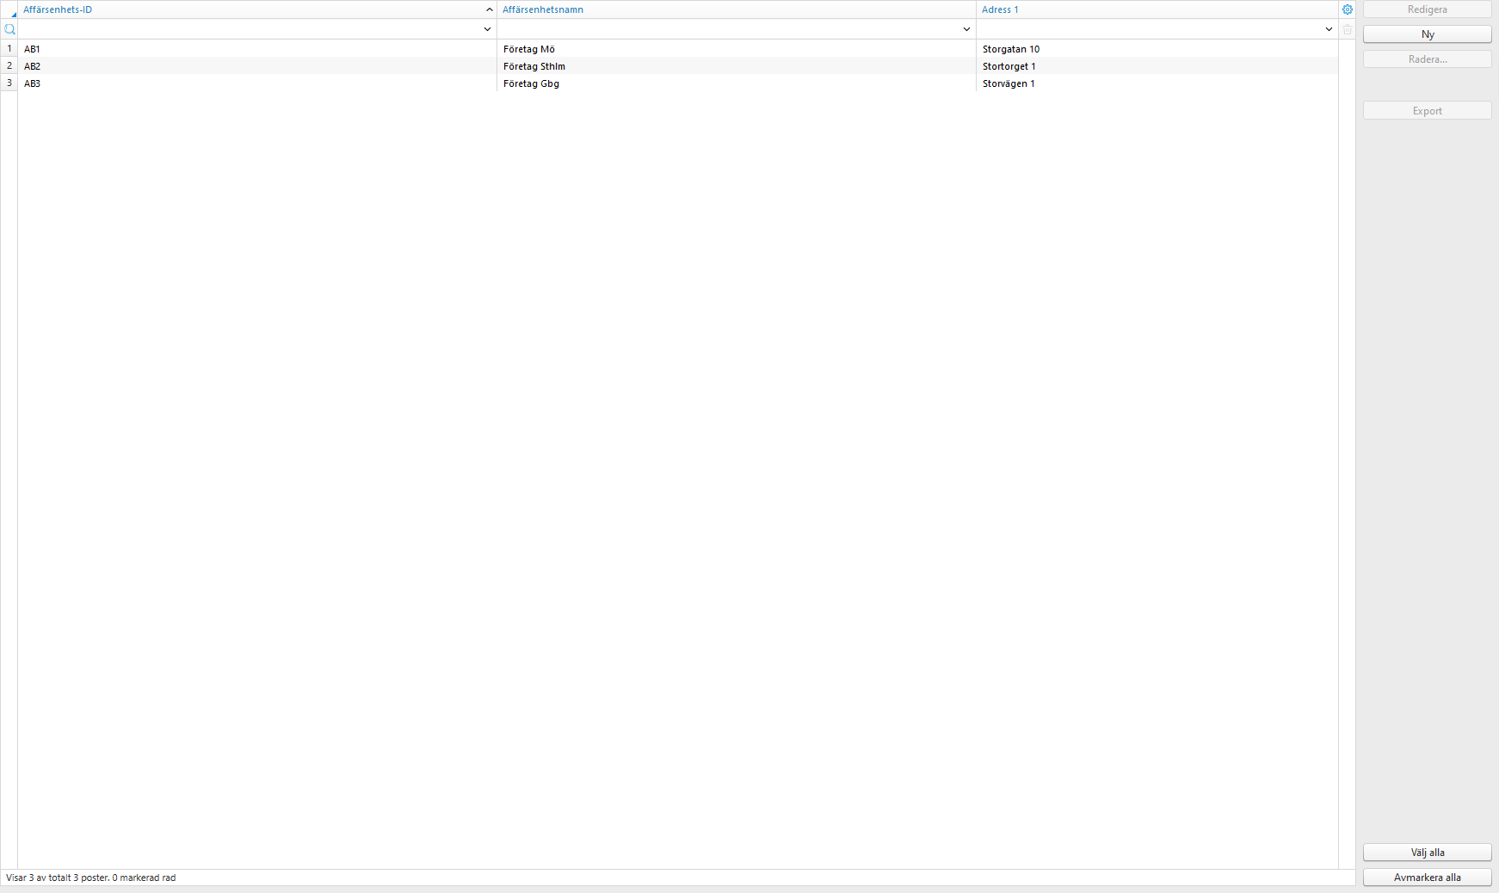The height and width of the screenshot is (893, 1499).
Task: Click the Affärsenhets-ID filter input field
Action: pyautogui.click(x=250, y=28)
